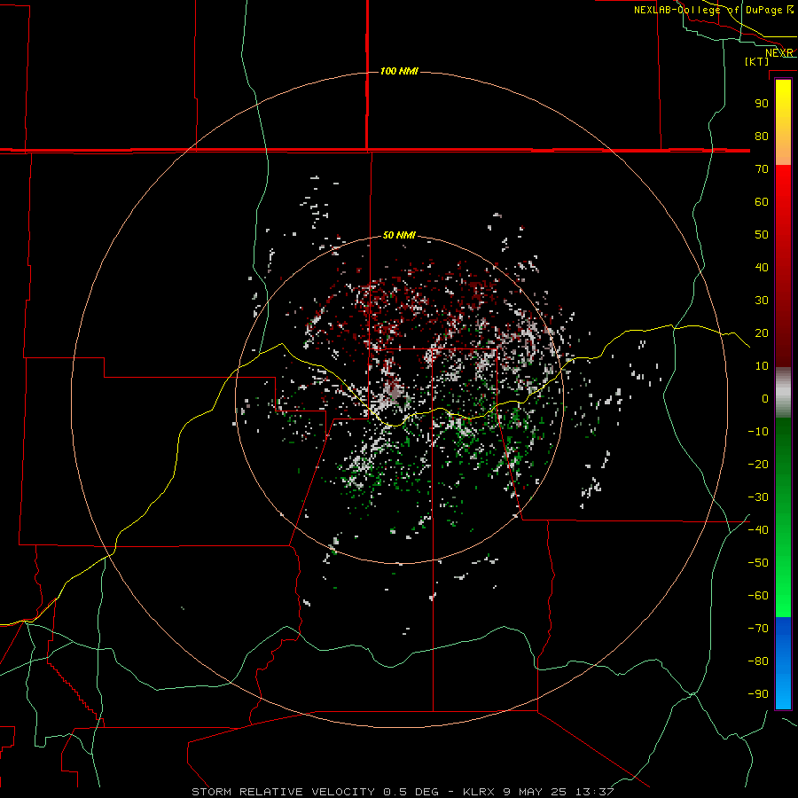Click the -70 value on the velocity scale
This screenshot has width=798, height=798.
tap(758, 629)
